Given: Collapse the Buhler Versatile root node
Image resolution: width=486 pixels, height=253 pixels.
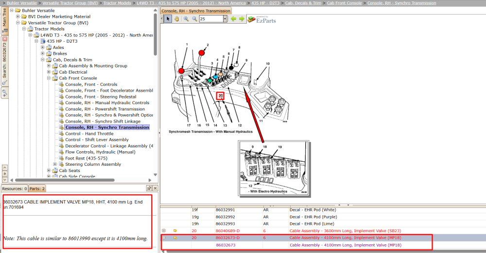Looking at the screenshot, I should 12,10.
